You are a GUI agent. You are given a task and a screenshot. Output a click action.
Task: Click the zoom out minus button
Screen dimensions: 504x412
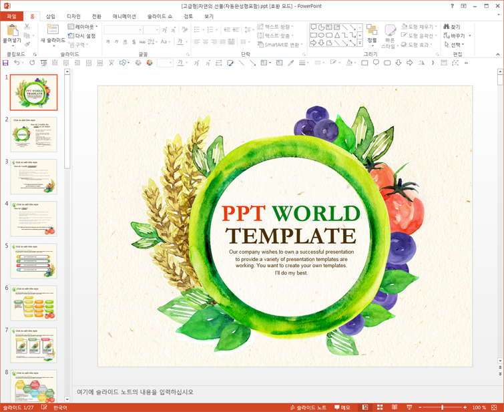[x=420, y=407]
